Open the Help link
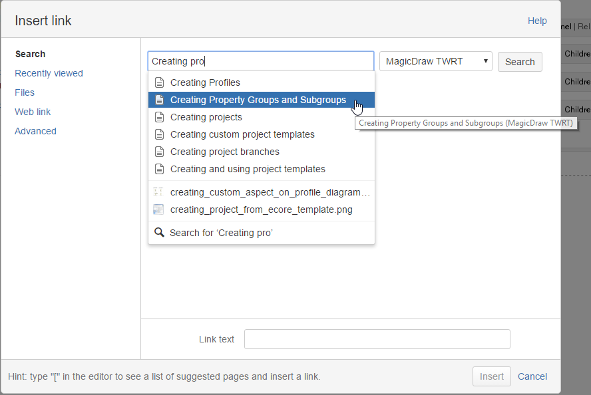This screenshot has width=591, height=395. 537,21
